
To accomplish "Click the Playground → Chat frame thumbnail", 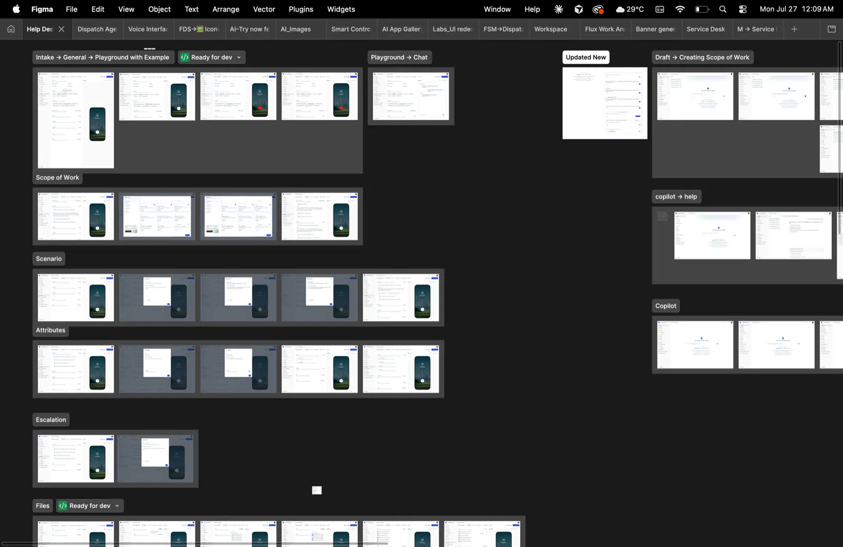I will (x=411, y=96).
